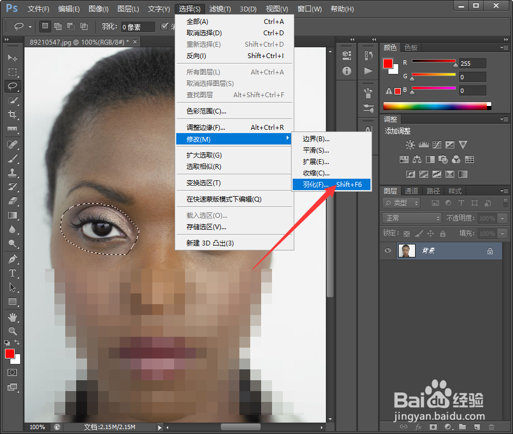
Task: Click 羽化(F)... Shift+F6 submenu item
Action: [332, 185]
